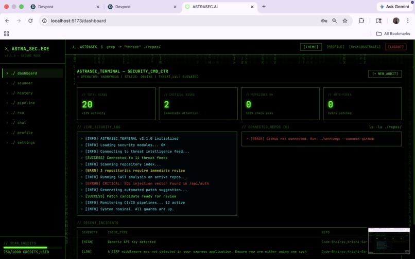Click Ask Gemini button

(394, 7)
